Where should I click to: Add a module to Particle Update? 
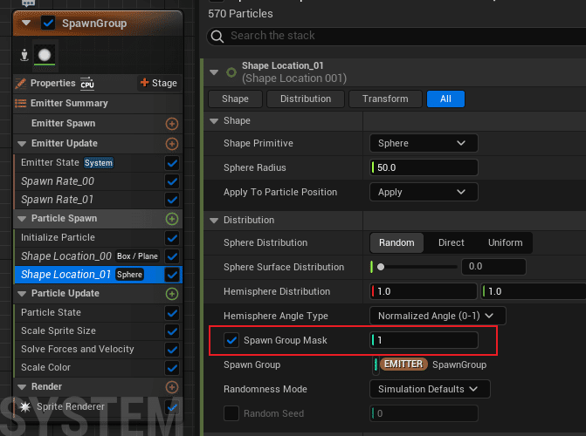tap(172, 294)
